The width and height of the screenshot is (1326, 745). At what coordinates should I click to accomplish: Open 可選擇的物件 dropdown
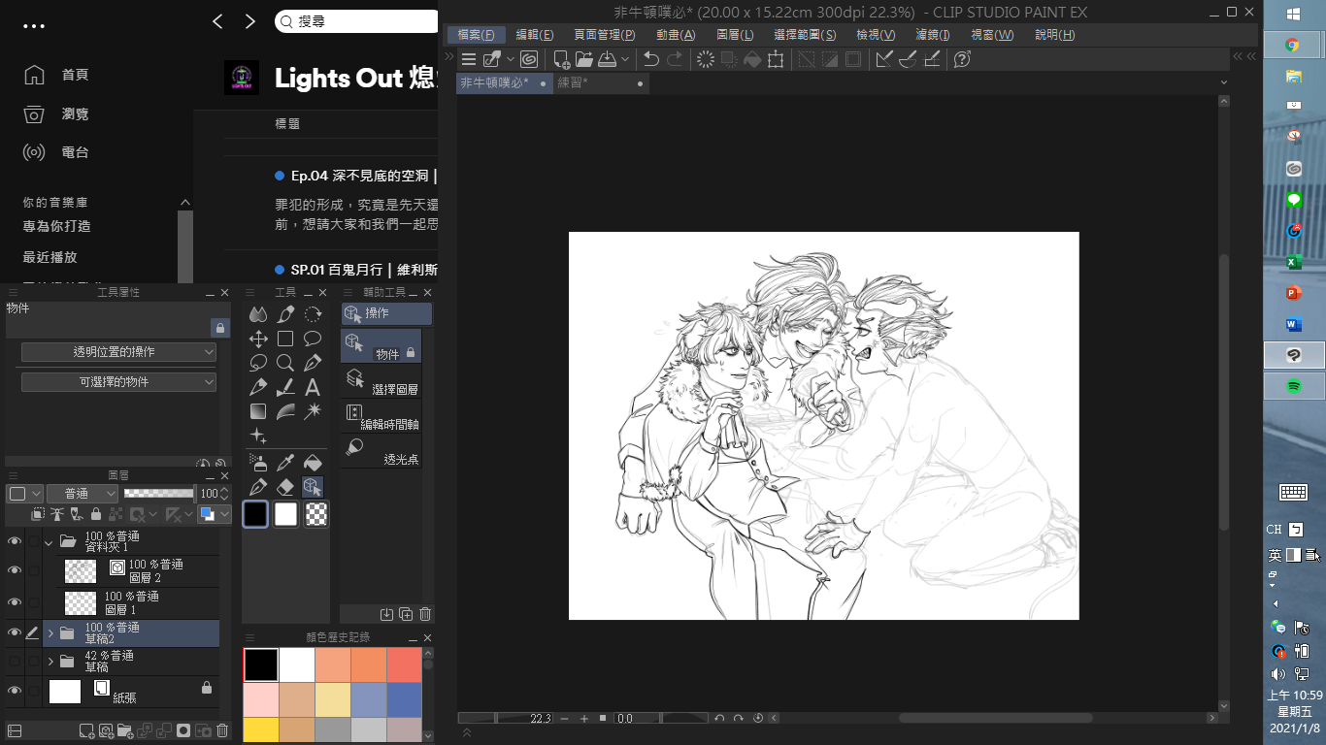(x=118, y=382)
